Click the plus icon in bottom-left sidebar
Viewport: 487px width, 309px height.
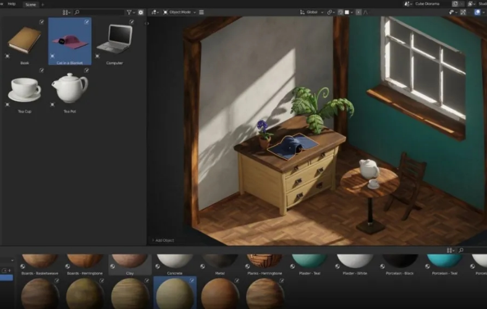coord(9,271)
